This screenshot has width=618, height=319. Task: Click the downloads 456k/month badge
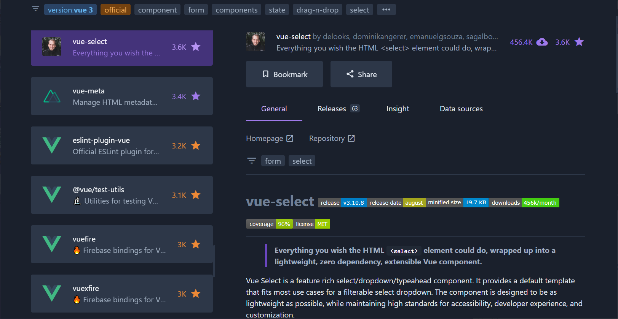point(524,202)
